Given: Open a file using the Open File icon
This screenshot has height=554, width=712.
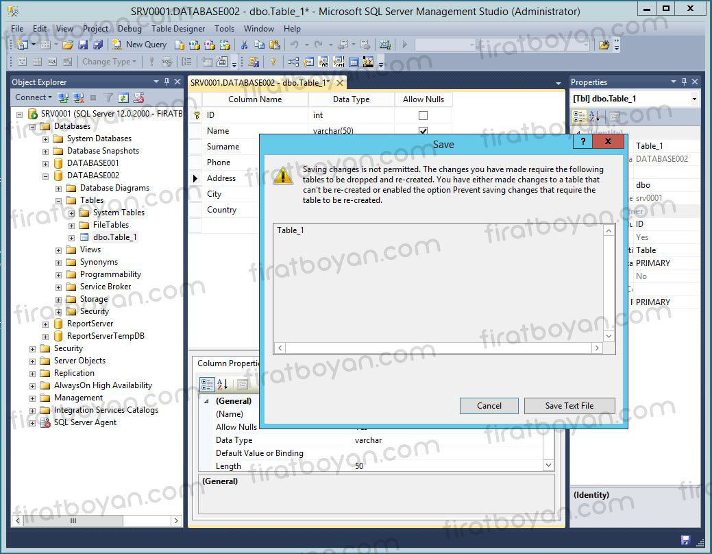Looking at the screenshot, I should [66, 45].
